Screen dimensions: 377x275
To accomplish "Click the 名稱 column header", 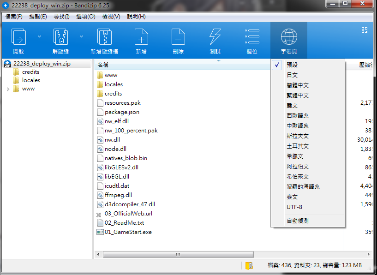I will click(x=183, y=65).
